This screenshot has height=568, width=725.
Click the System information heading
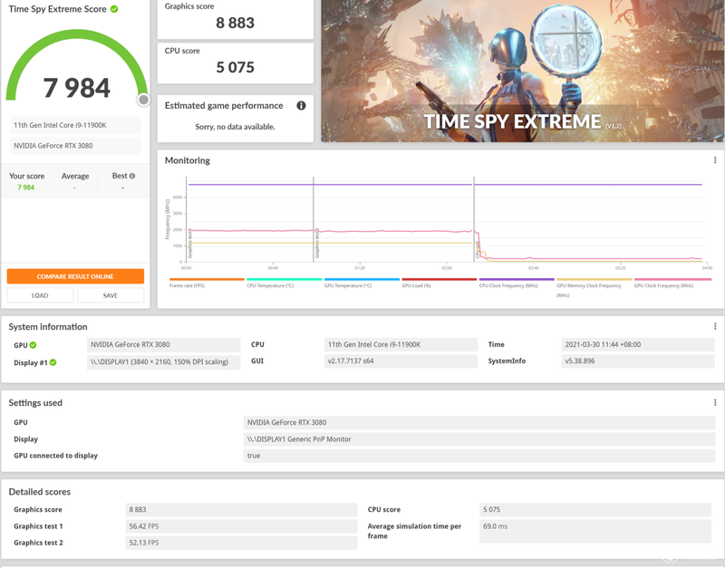(x=48, y=327)
